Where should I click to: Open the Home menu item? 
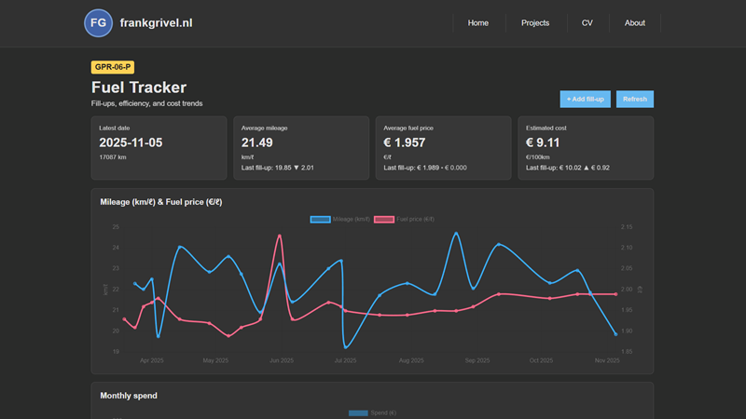coord(478,22)
